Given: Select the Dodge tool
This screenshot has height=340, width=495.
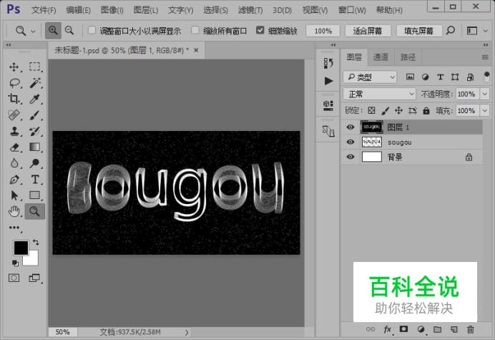Looking at the screenshot, I should (35, 163).
